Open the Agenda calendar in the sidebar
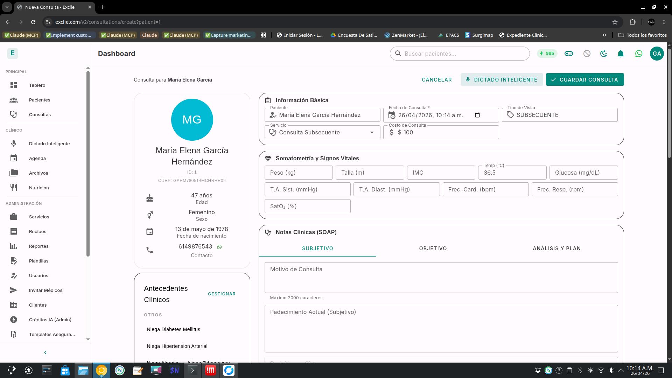Image resolution: width=672 pixels, height=378 pixels. pyautogui.click(x=37, y=158)
